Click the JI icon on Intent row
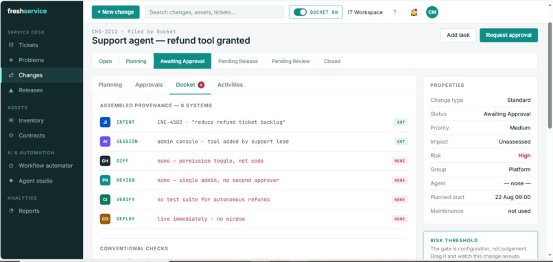553x262 pixels. click(105, 122)
